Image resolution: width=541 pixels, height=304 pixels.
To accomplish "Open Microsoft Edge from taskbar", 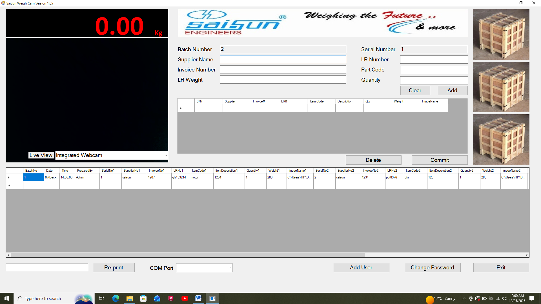I will (116, 298).
